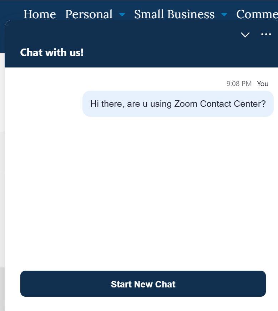Select the Commercial navigation entry
The height and width of the screenshot is (311, 278).
257,14
